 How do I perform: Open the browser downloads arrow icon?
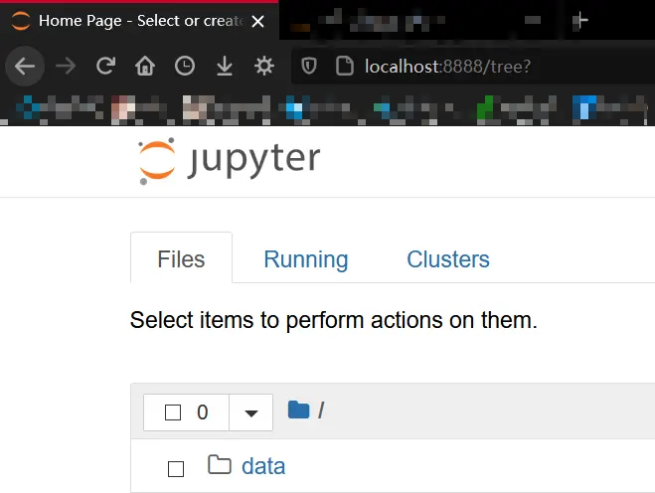[225, 67]
